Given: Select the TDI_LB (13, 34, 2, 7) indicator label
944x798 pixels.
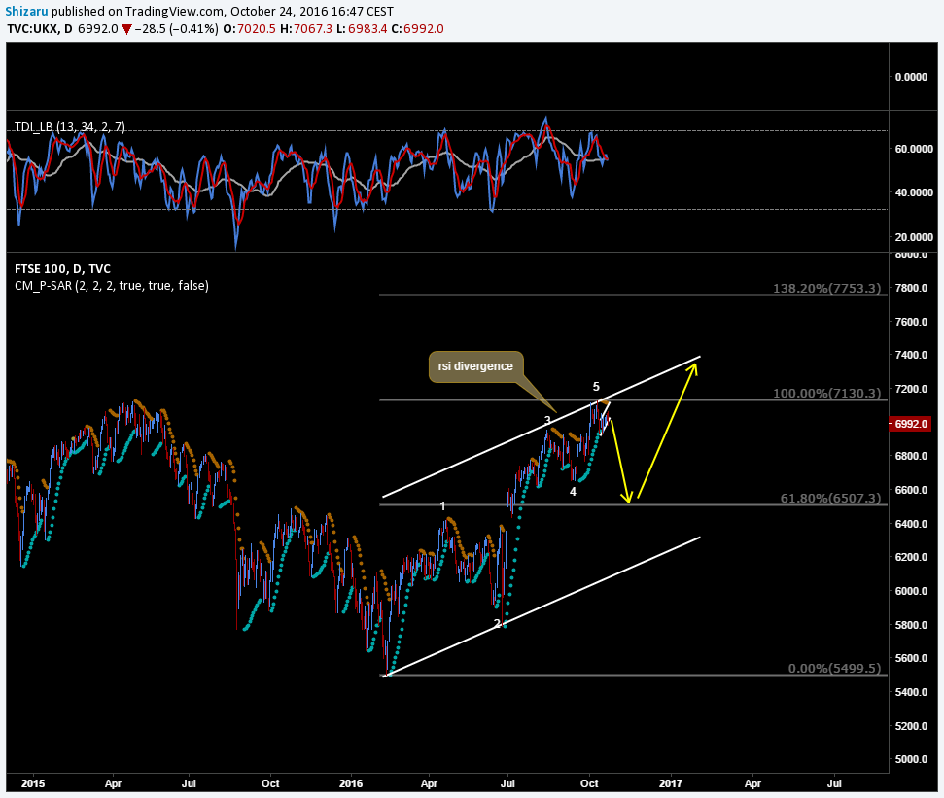Looking at the screenshot, I should click(70, 127).
